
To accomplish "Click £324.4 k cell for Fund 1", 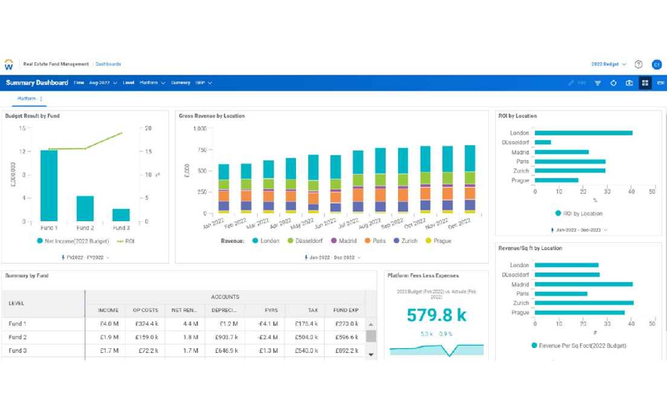I will (147, 324).
